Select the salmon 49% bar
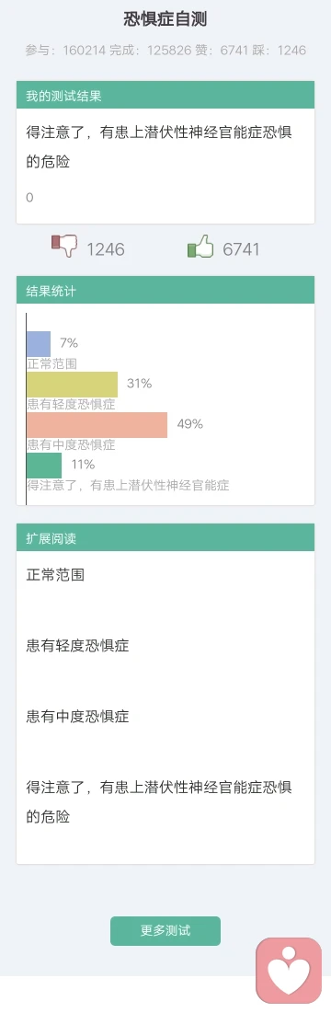Screen dimensions: 331x1013 pos(97,425)
